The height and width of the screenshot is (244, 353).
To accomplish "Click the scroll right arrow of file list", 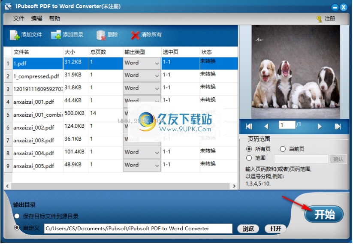I will (234, 186).
